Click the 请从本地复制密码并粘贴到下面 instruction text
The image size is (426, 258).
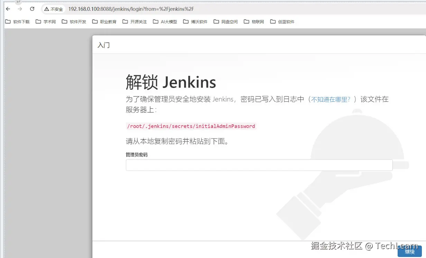(x=177, y=141)
